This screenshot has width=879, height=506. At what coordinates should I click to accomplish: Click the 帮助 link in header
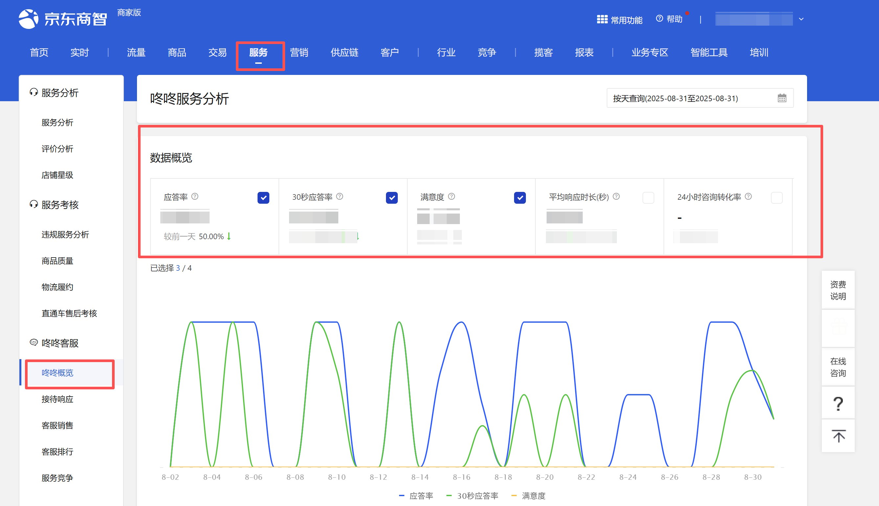pos(674,19)
